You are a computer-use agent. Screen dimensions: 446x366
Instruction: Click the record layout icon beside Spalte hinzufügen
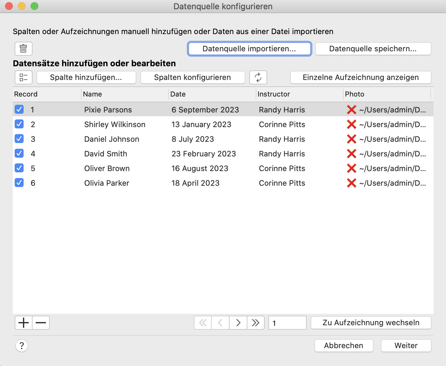tap(23, 77)
